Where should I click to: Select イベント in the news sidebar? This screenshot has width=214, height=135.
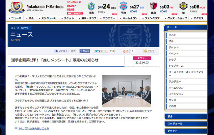pos(186,54)
